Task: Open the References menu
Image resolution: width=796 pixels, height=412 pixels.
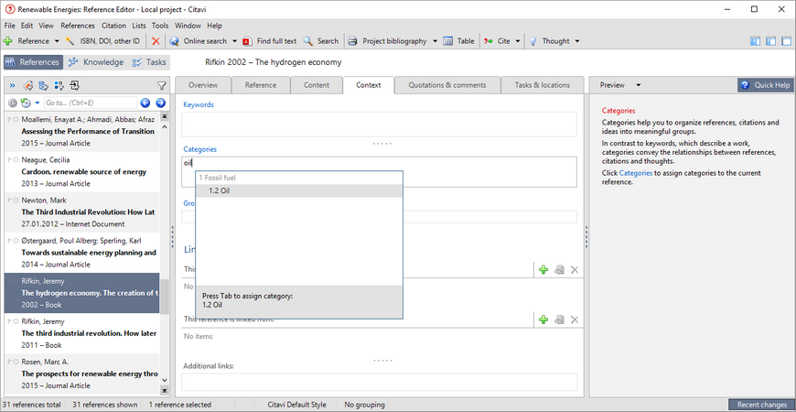Action: [x=78, y=26]
